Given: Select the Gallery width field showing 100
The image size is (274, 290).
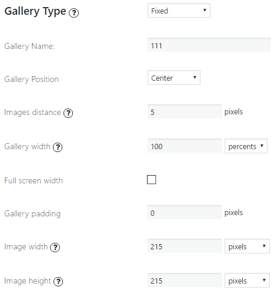Looking at the screenshot, I should click(185, 146).
